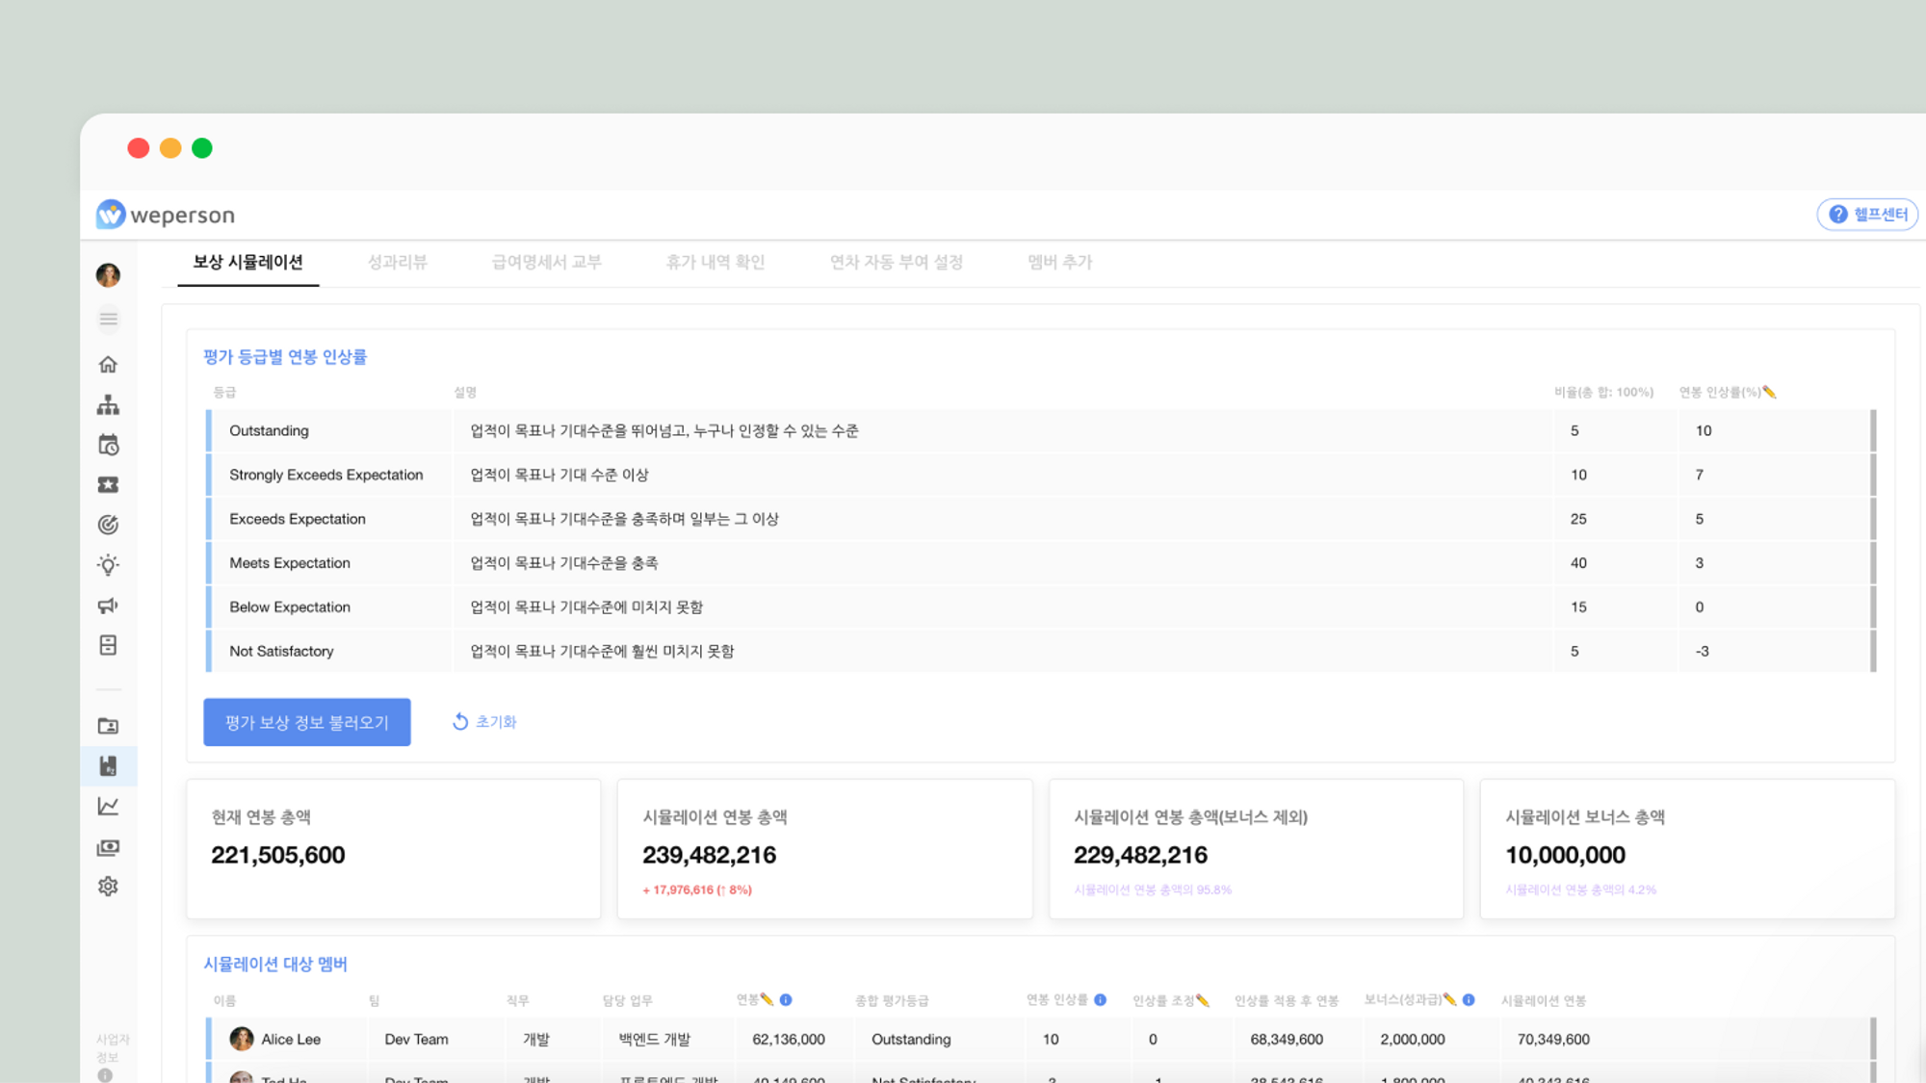Click the calendar clock sidebar icon
This screenshot has height=1083, width=1926.
108,445
